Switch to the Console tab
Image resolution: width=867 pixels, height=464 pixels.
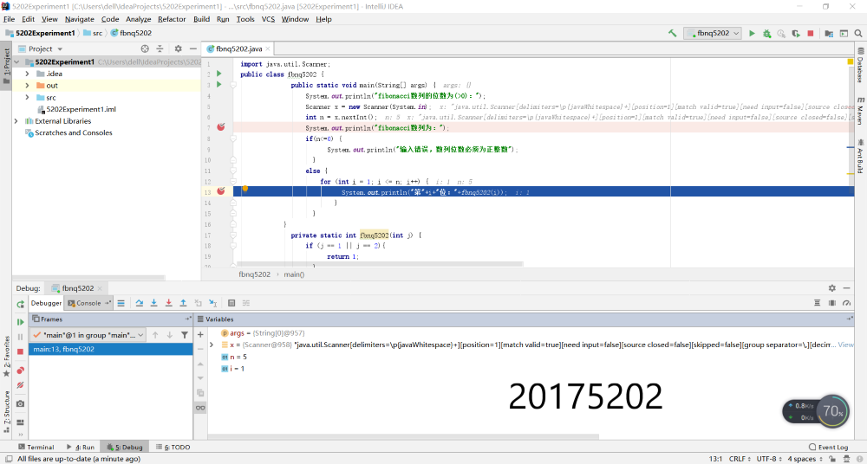tap(88, 303)
